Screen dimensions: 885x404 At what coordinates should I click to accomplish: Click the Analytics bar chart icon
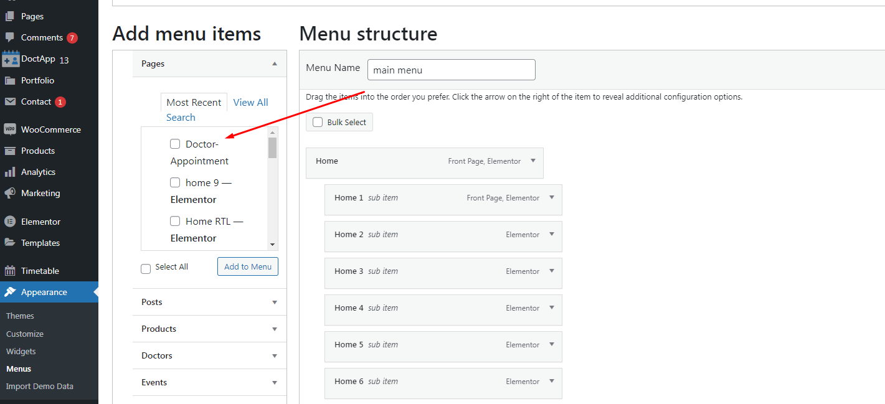pyautogui.click(x=10, y=172)
